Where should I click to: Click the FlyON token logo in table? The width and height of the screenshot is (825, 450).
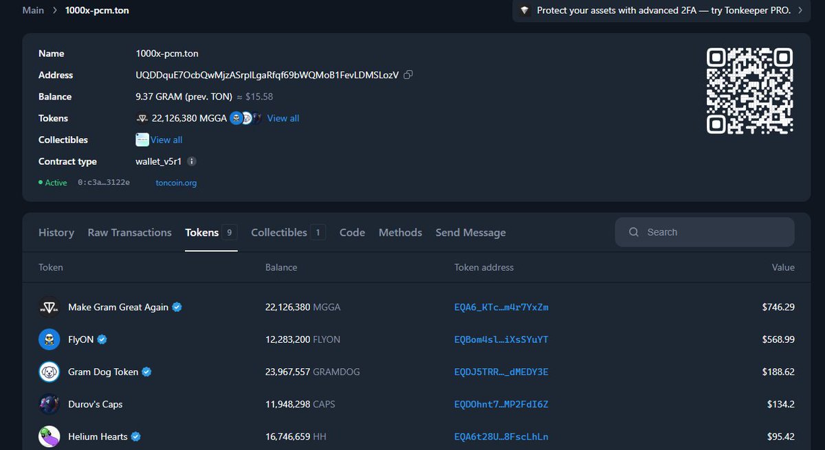[49, 339]
